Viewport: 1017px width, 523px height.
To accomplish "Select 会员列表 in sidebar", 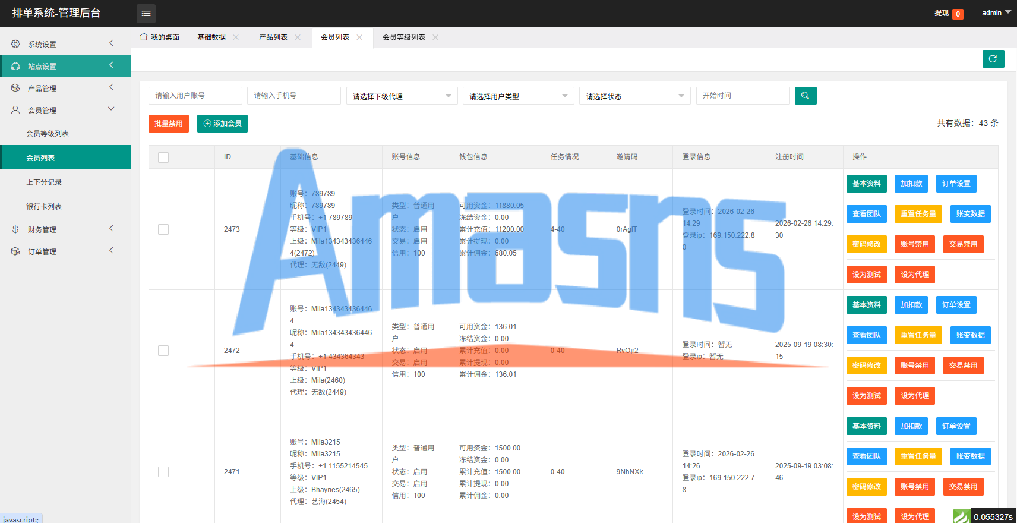I will (x=65, y=157).
